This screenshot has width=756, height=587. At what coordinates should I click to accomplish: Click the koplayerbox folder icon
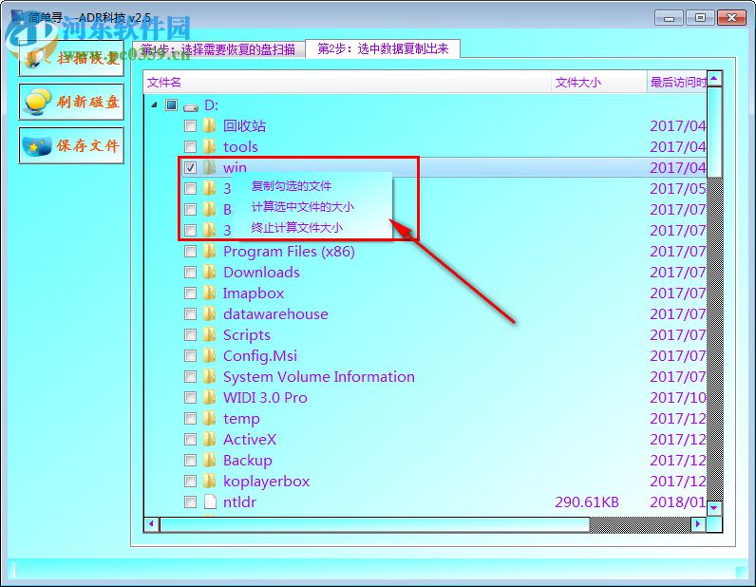210,482
